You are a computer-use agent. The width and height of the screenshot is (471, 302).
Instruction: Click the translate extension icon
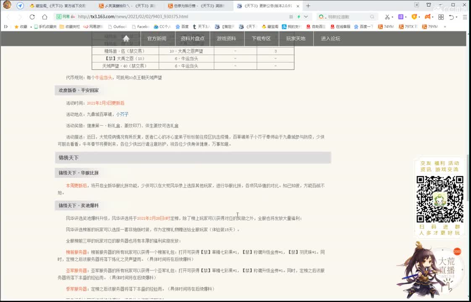400,17
